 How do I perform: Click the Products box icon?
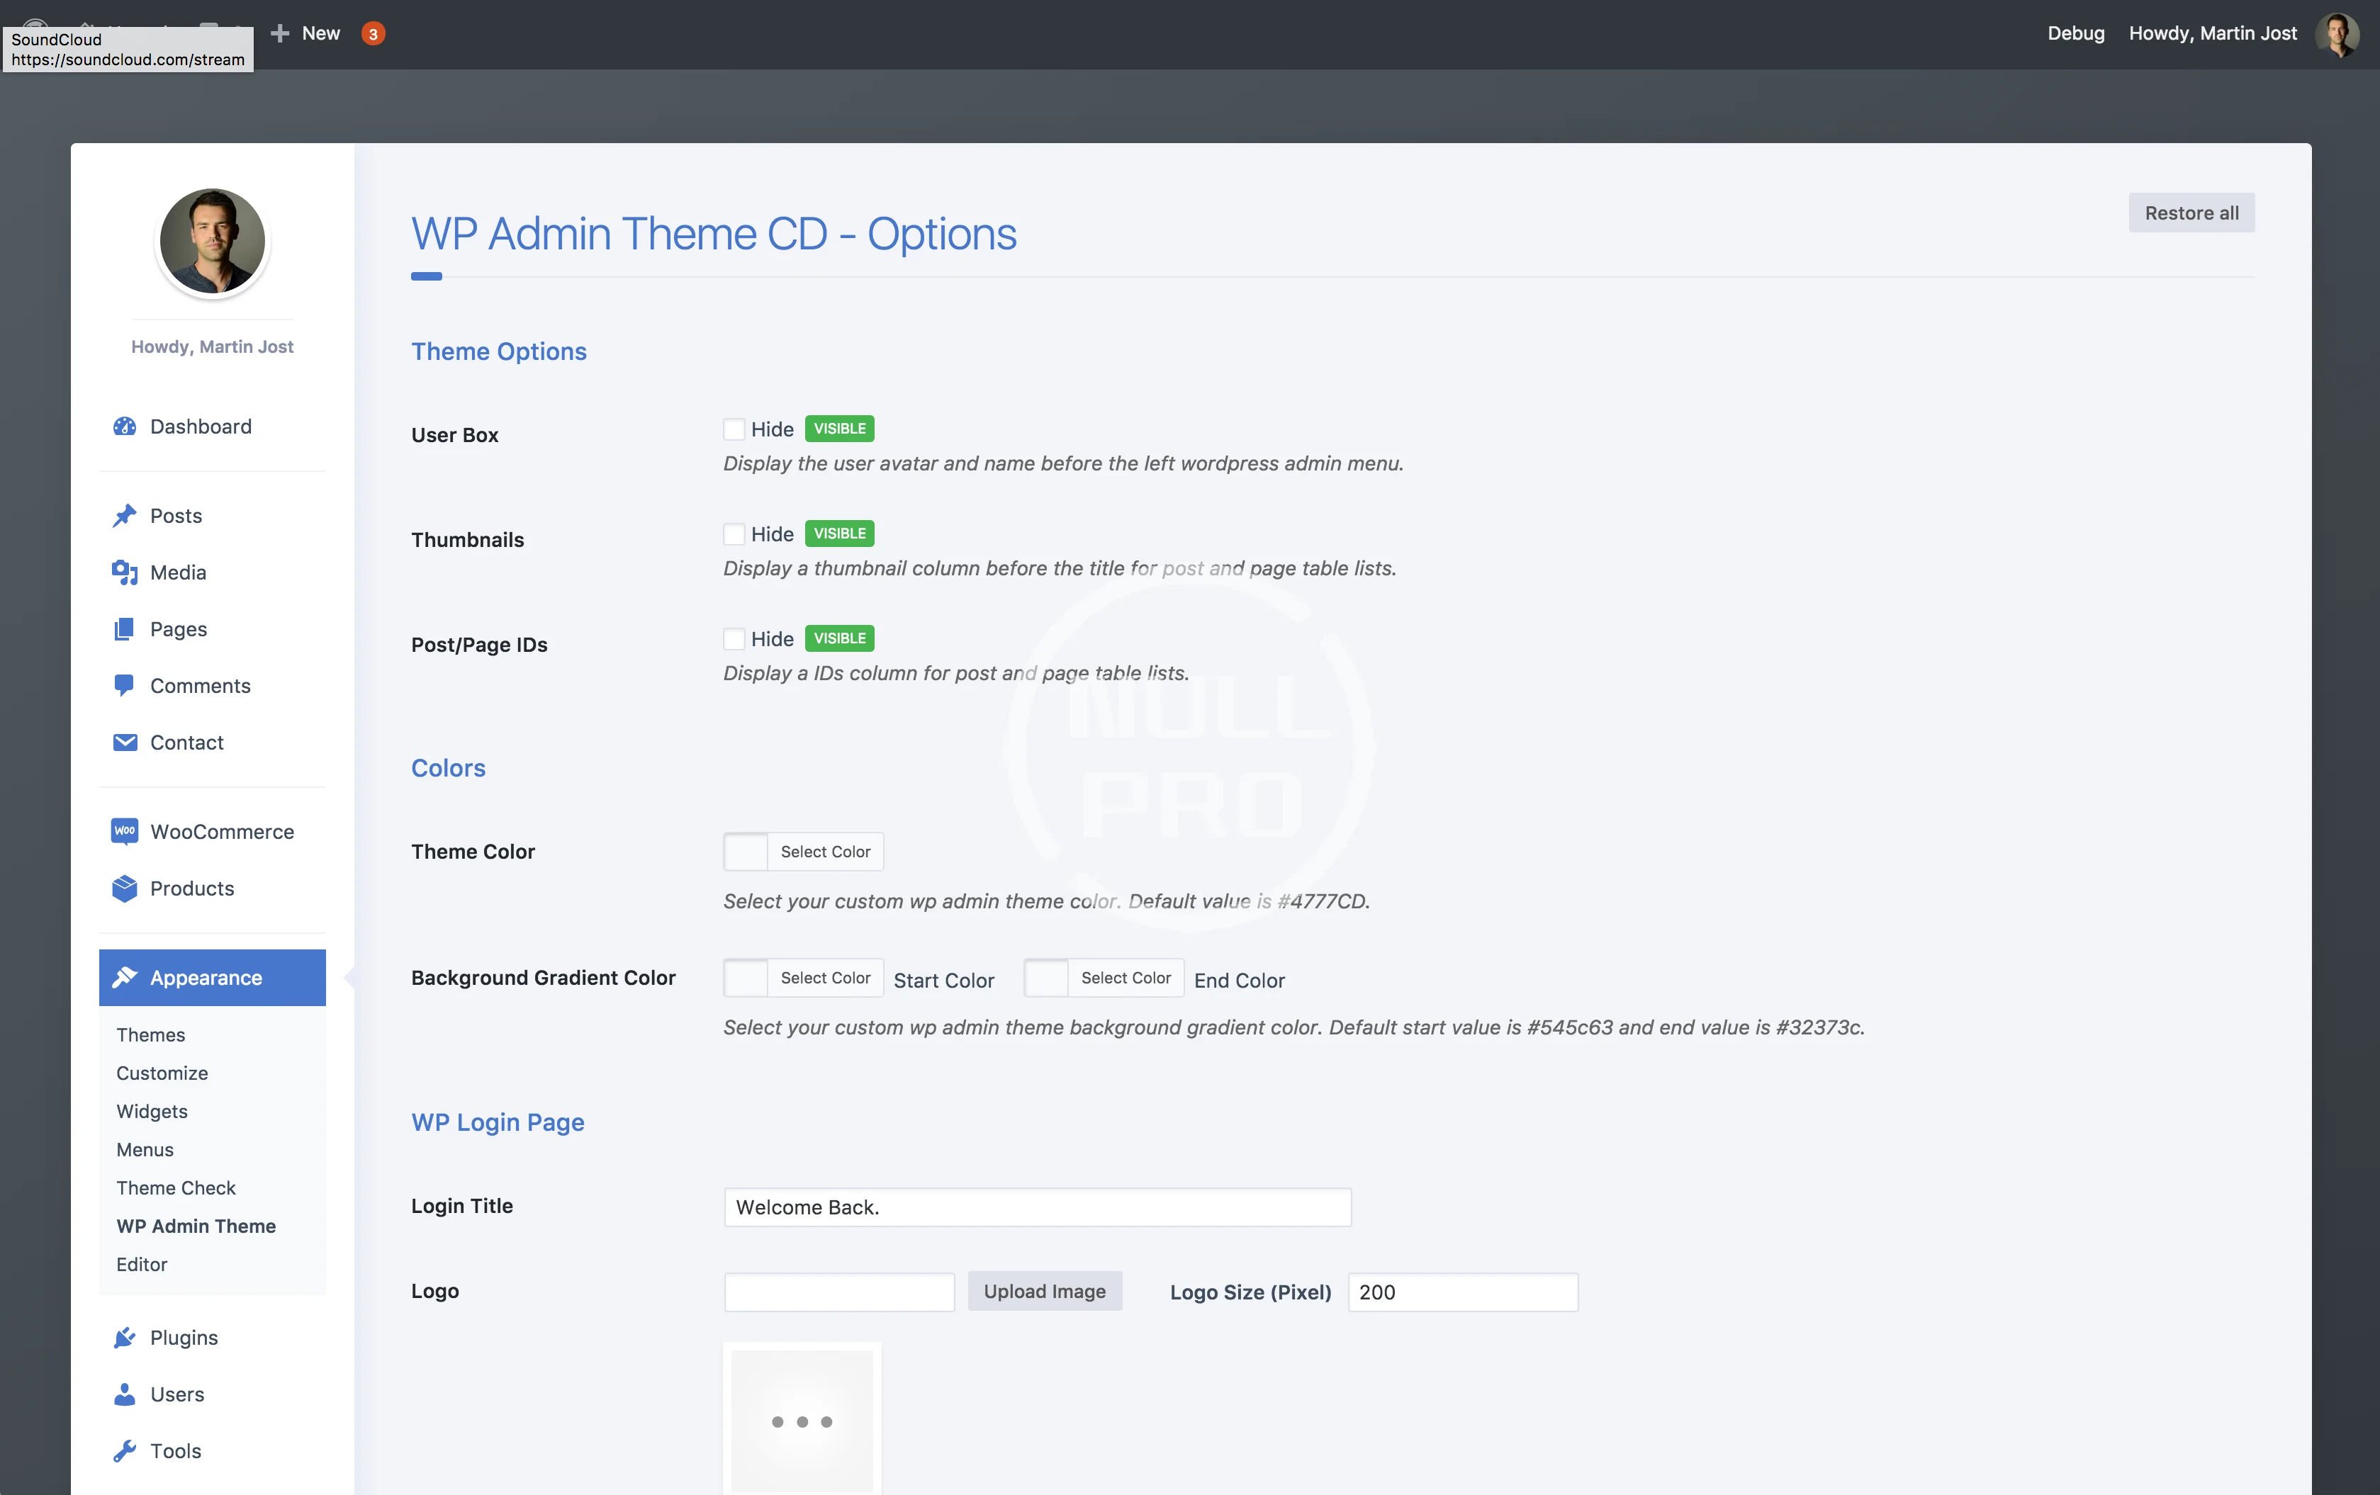125,888
